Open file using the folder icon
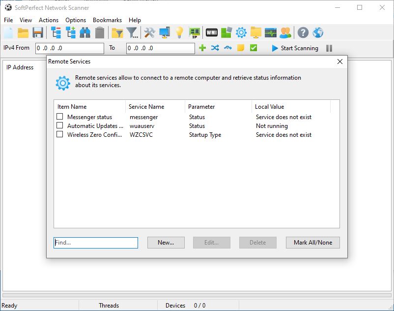394x311 pixels. point(23,32)
